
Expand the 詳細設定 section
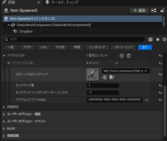click(4, 107)
